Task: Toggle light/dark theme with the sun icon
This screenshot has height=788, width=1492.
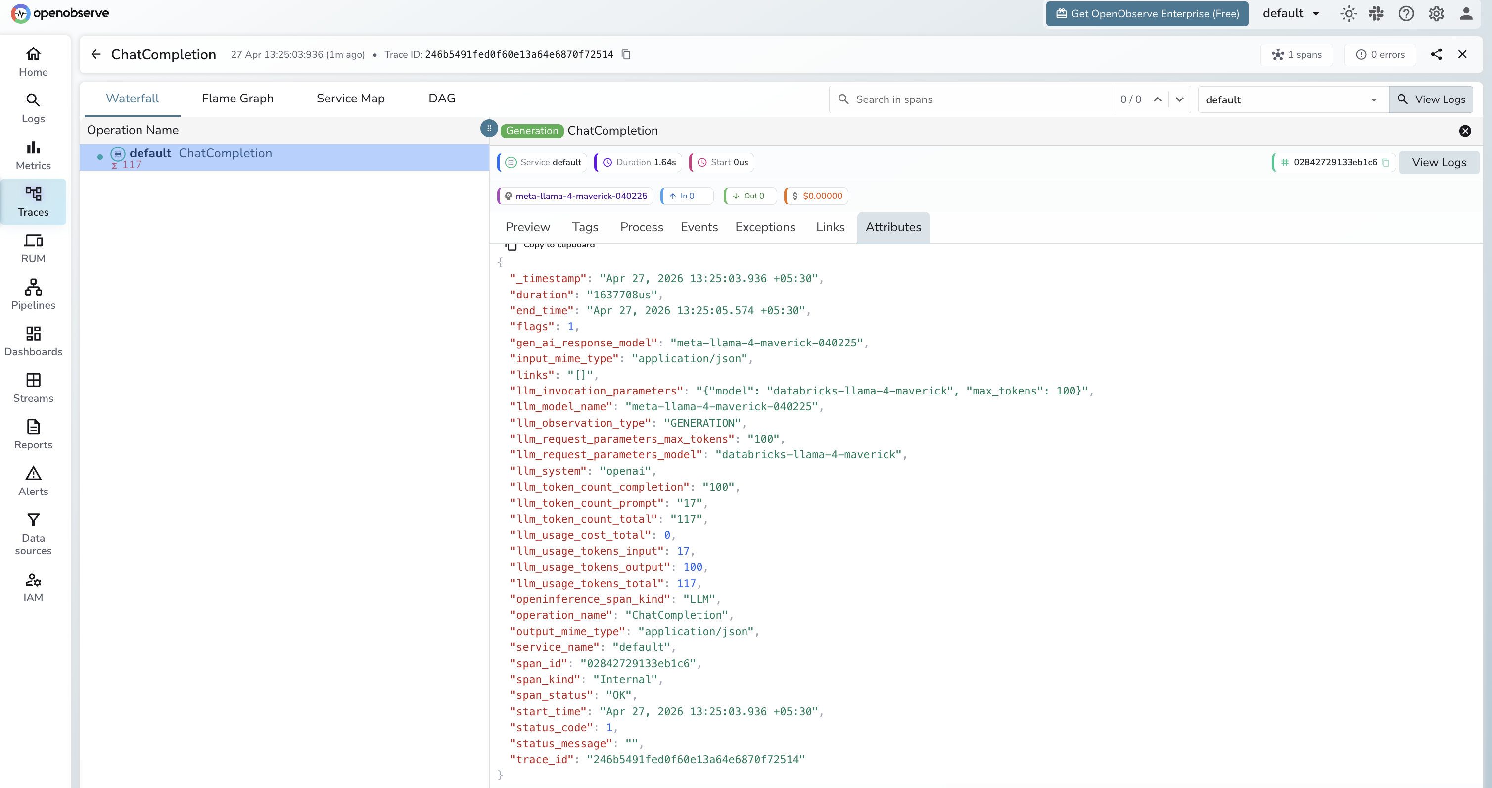Action: [1349, 13]
